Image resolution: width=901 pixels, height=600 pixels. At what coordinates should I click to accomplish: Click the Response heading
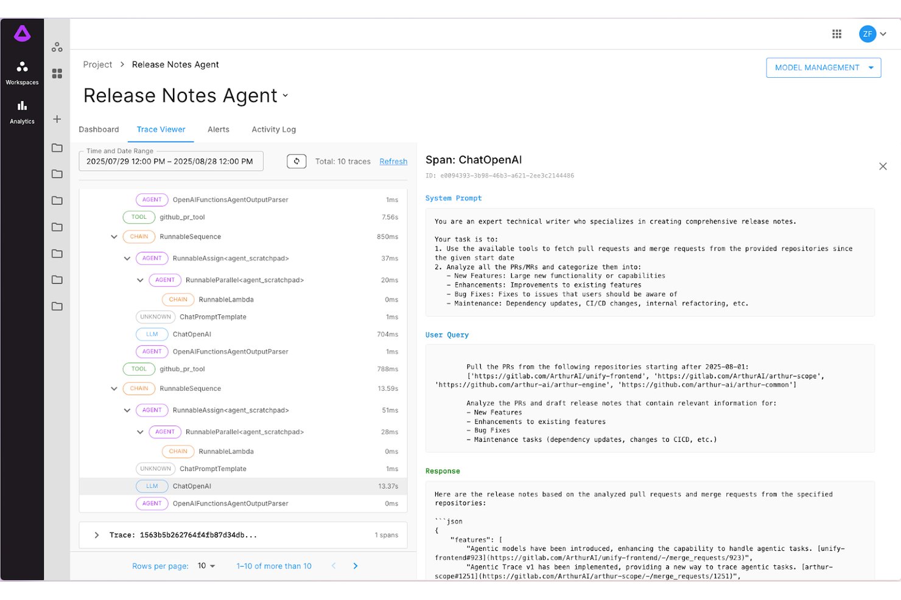pyautogui.click(x=443, y=471)
